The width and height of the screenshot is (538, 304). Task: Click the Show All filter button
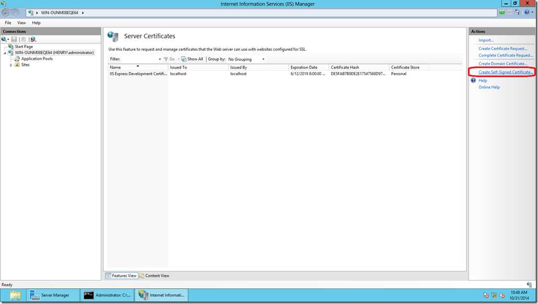[192, 60]
